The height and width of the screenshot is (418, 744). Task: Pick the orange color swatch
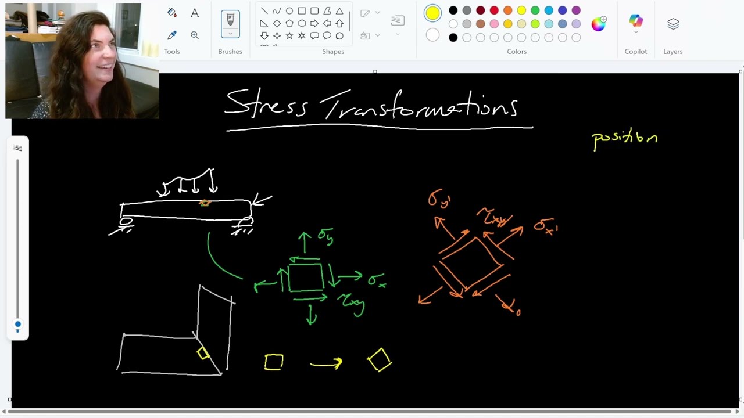coord(508,10)
